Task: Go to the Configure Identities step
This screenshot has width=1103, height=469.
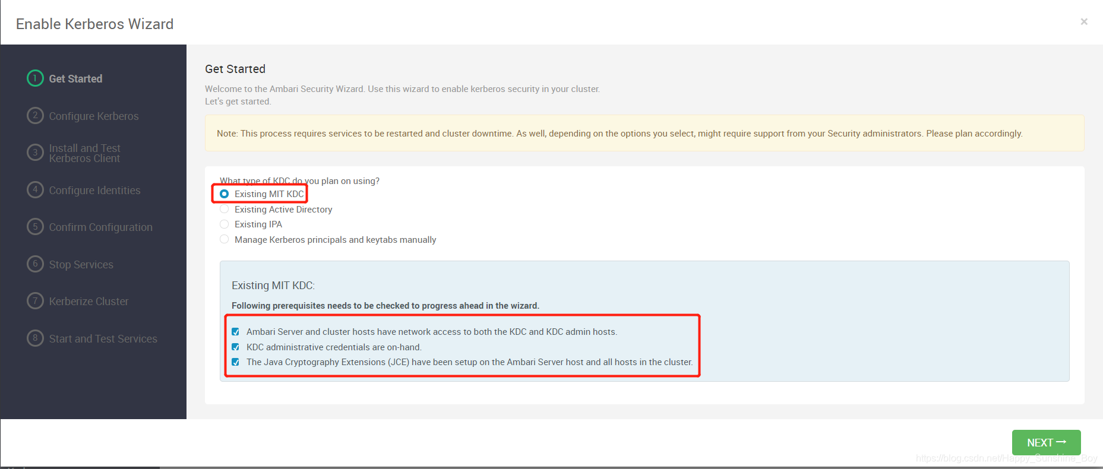Action: pyautogui.click(x=94, y=191)
